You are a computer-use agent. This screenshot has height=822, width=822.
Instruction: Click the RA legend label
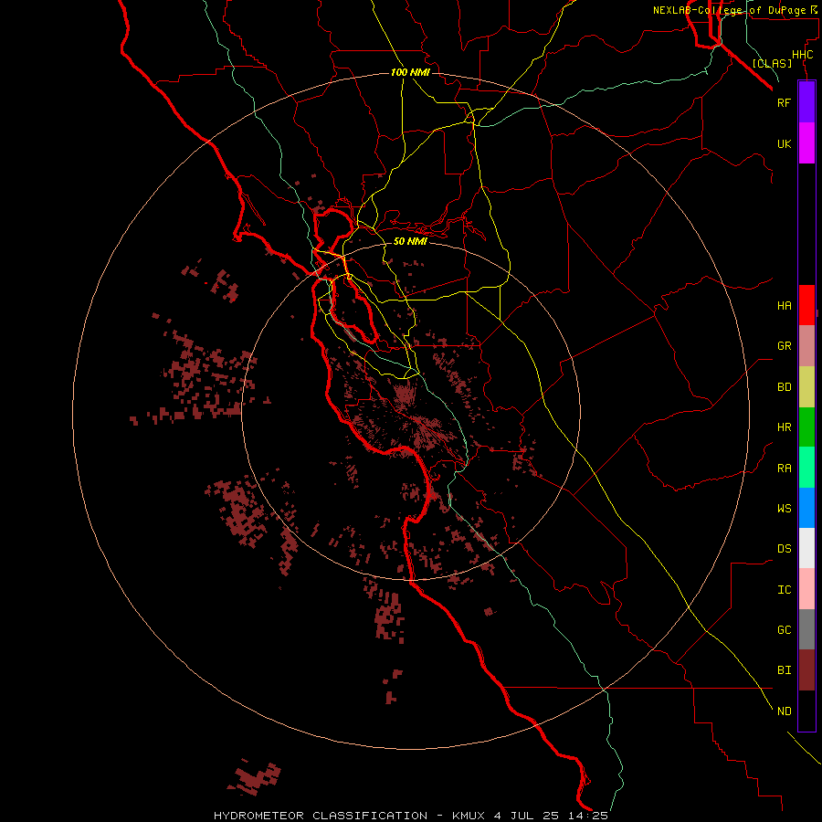(784, 469)
